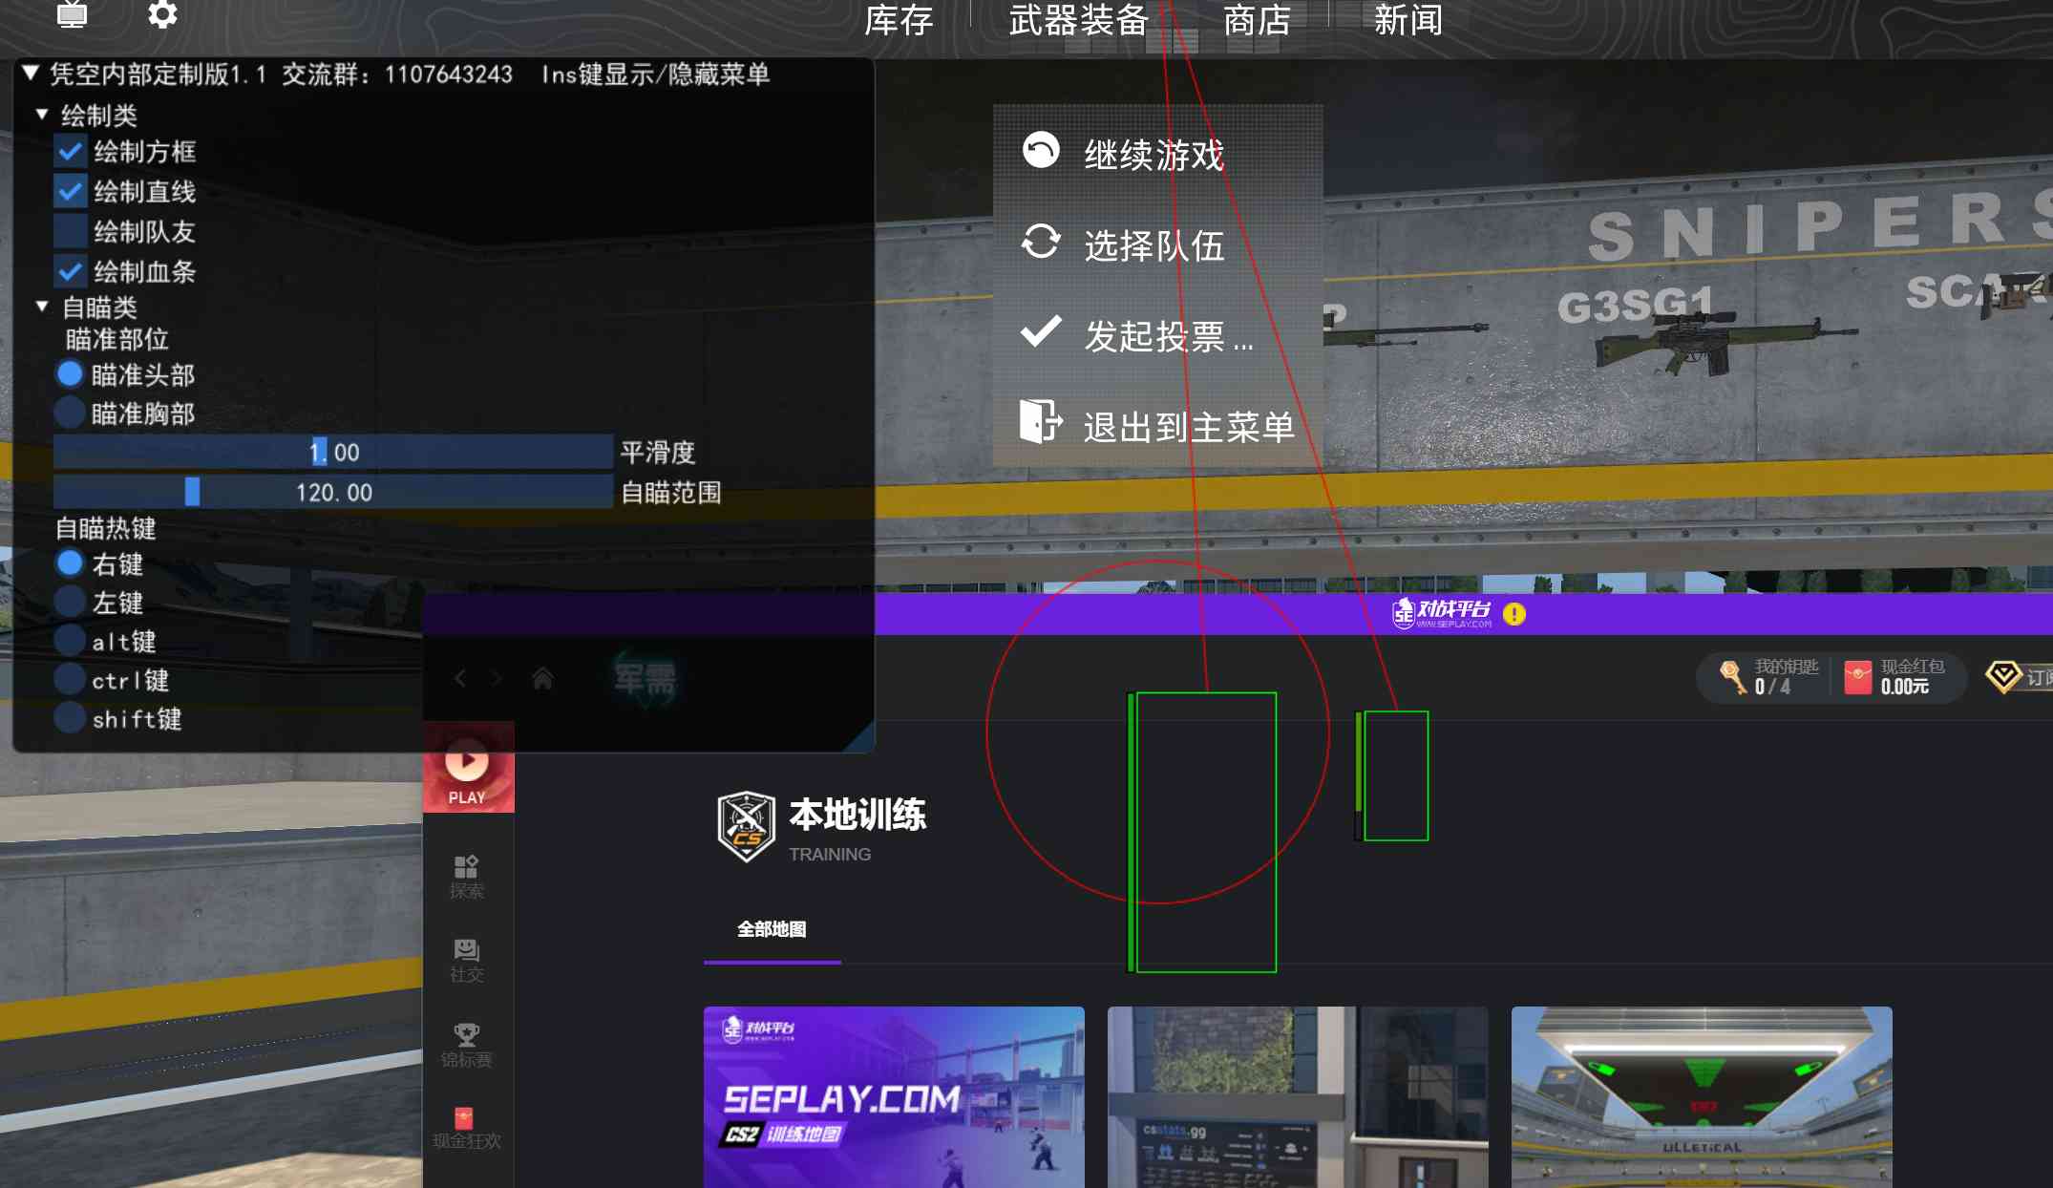Toggle the 绘制直线 checkbox

(x=70, y=191)
